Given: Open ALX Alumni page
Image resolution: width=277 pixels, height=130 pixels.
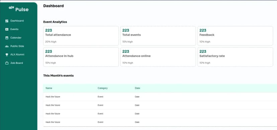Looking at the screenshot, I should point(17,55).
